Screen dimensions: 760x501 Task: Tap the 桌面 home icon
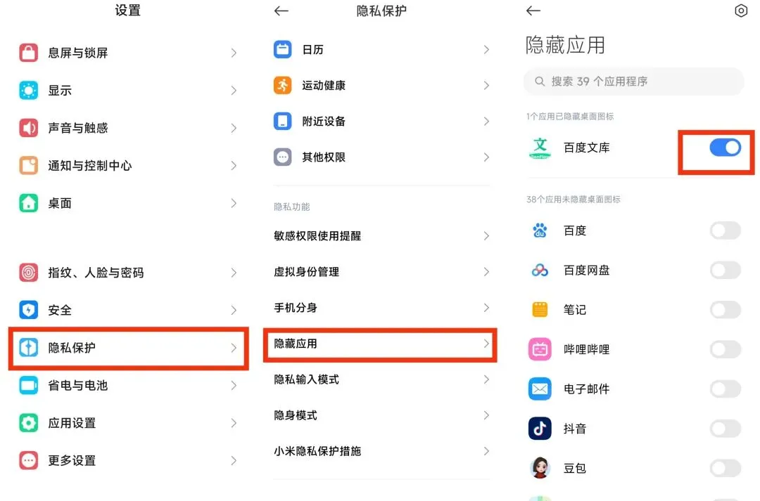29,203
